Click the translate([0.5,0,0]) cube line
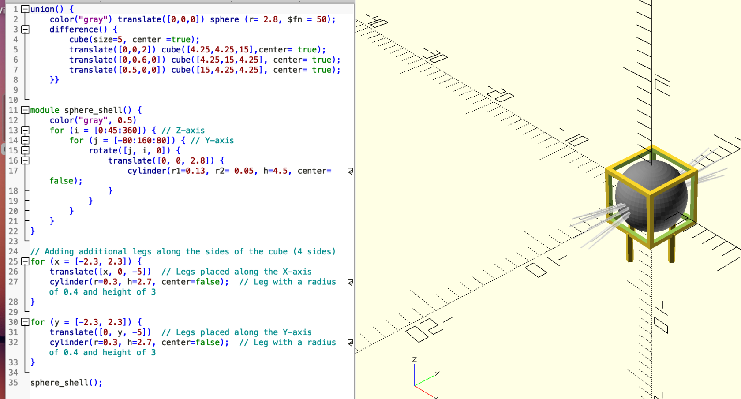Screen dimensions: 741x399 [x=205, y=70]
